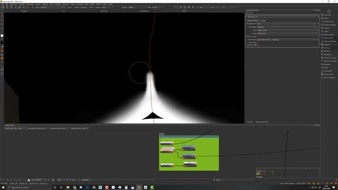Image resolution: width=338 pixels, height=190 pixels.
Task: Open the Selection menu
Action: [14, 4]
